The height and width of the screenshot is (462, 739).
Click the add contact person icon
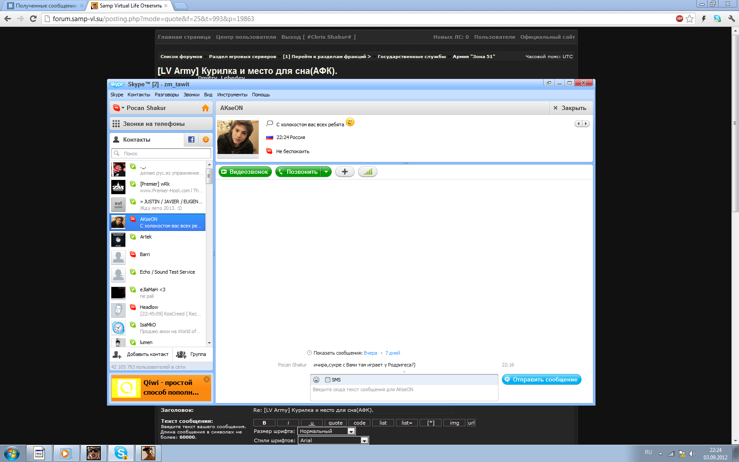tap(117, 354)
